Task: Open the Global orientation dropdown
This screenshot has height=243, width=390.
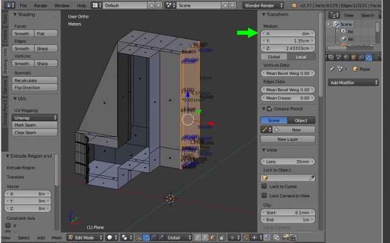Action: (x=179, y=238)
